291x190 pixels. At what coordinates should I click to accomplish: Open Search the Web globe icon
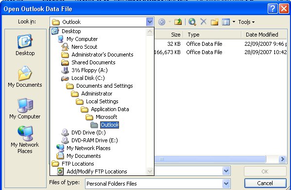click(192, 22)
